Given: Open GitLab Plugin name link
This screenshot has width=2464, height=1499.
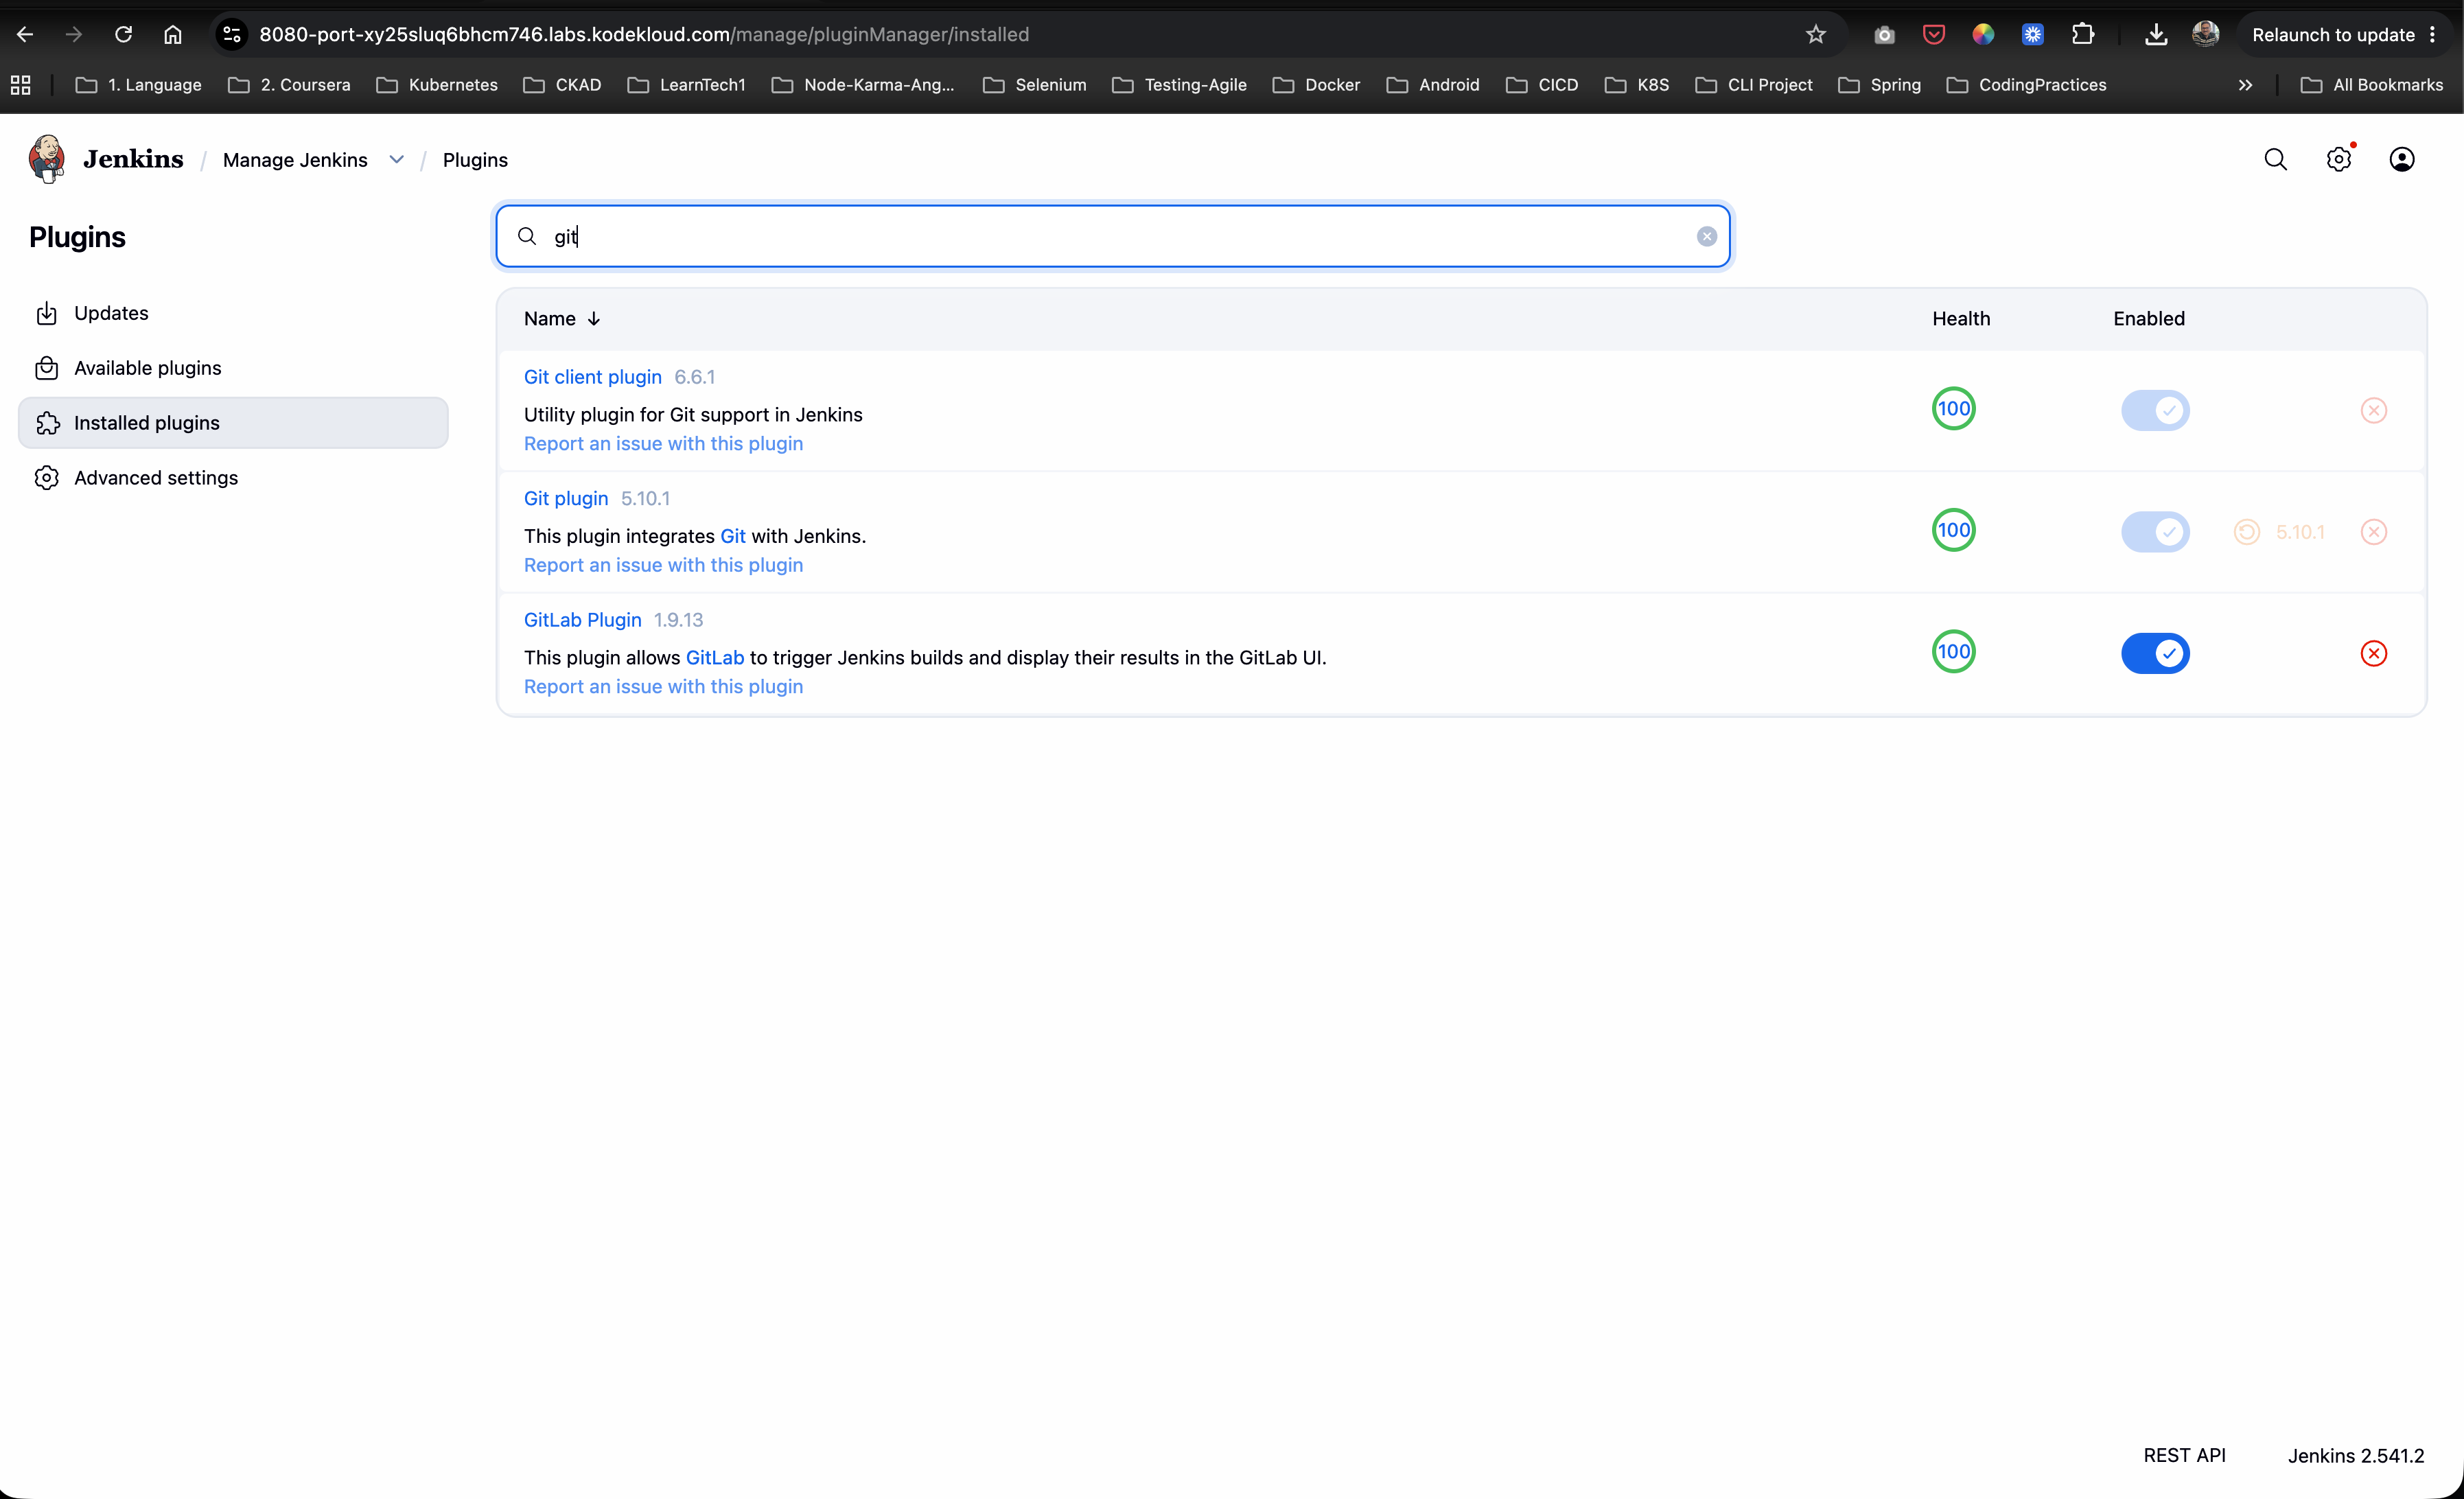Looking at the screenshot, I should (583, 620).
